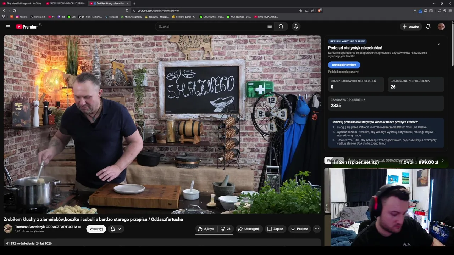The image size is (454, 255).
Task: Click the Wesprzyj join button
Action: [96, 229]
